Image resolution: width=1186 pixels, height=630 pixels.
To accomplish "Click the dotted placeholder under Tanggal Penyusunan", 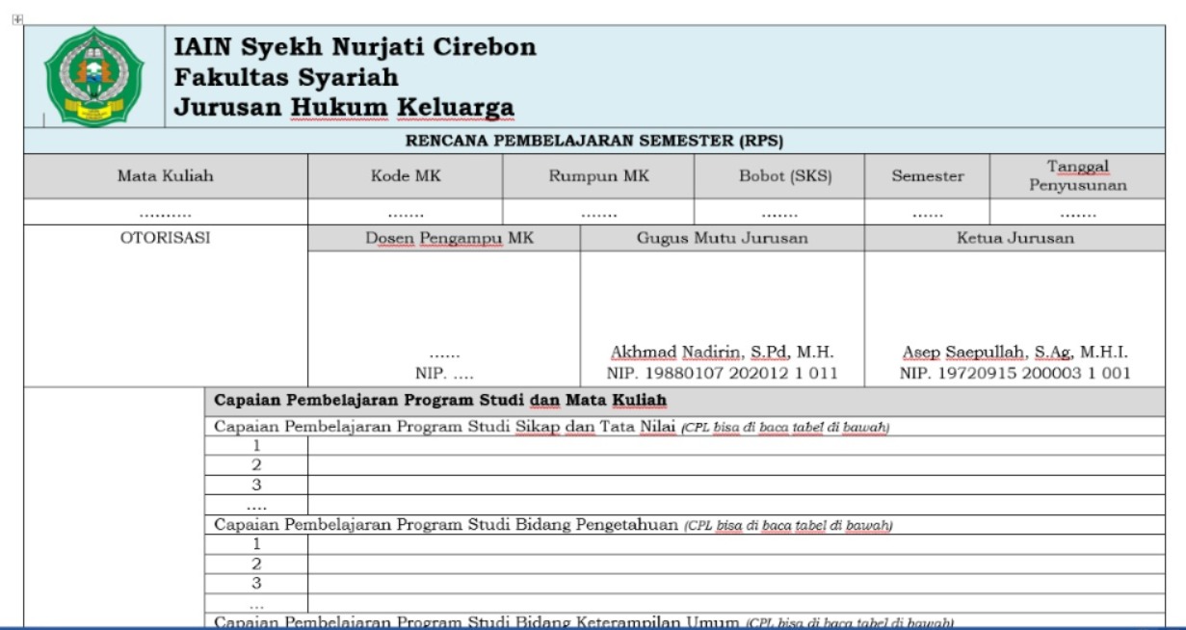I will (x=1077, y=214).
